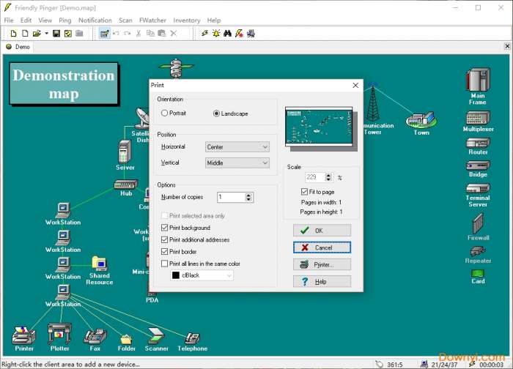This screenshot has width=513, height=369.
Task: Click the Printer... button
Action: [322, 264]
